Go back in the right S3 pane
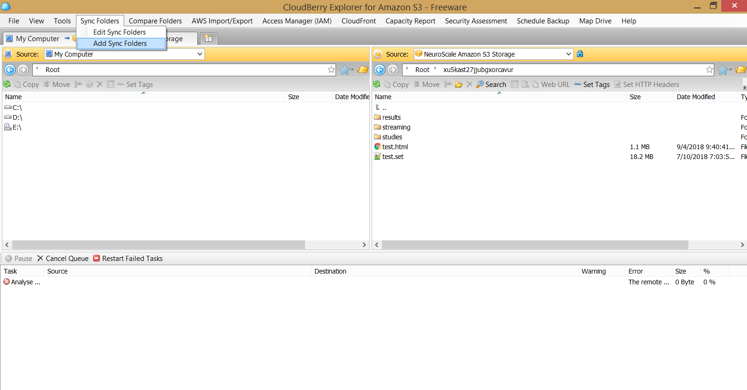 (380, 70)
